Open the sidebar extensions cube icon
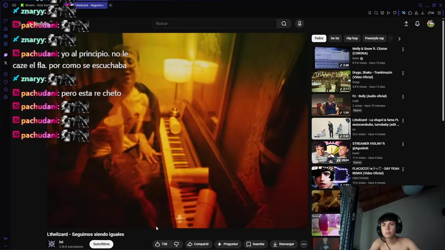Viewport: 445px width, 250px height. (6, 90)
